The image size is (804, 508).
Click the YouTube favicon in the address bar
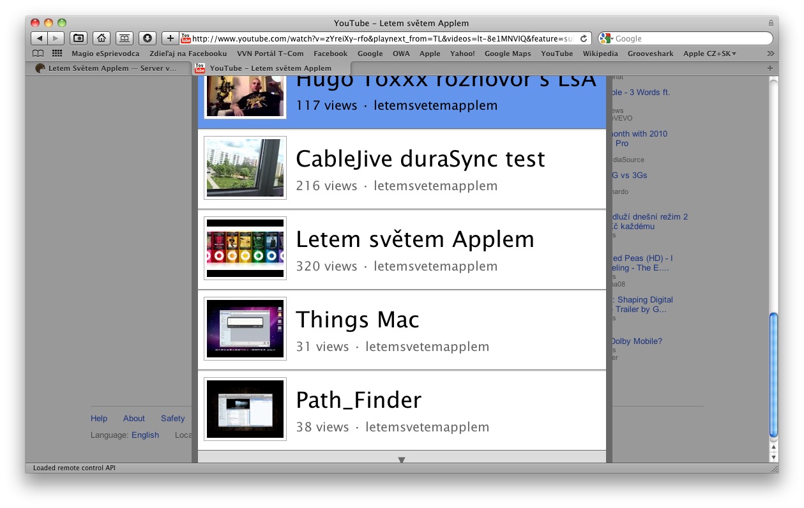click(x=185, y=38)
